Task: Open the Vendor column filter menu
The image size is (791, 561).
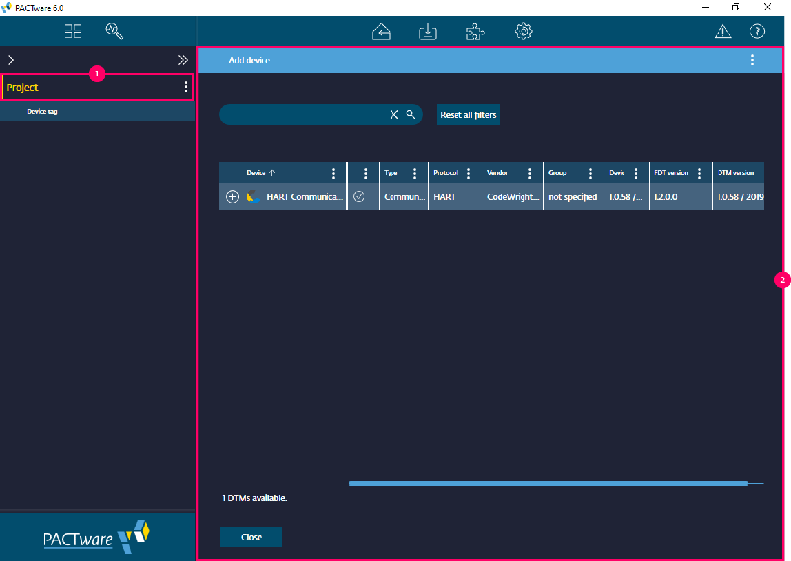Action: coord(530,173)
